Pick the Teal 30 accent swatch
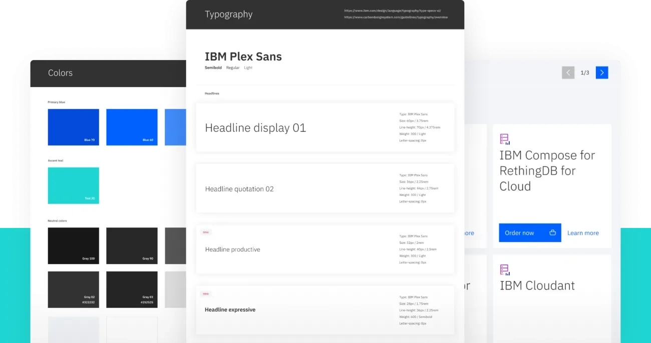The width and height of the screenshot is (651, 343). (x=74, y=185)
